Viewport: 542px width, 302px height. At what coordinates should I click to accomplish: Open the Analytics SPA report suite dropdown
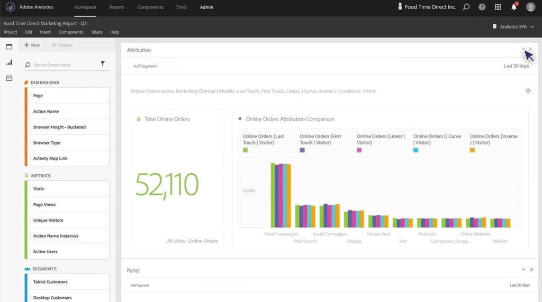tap(513, 26)
